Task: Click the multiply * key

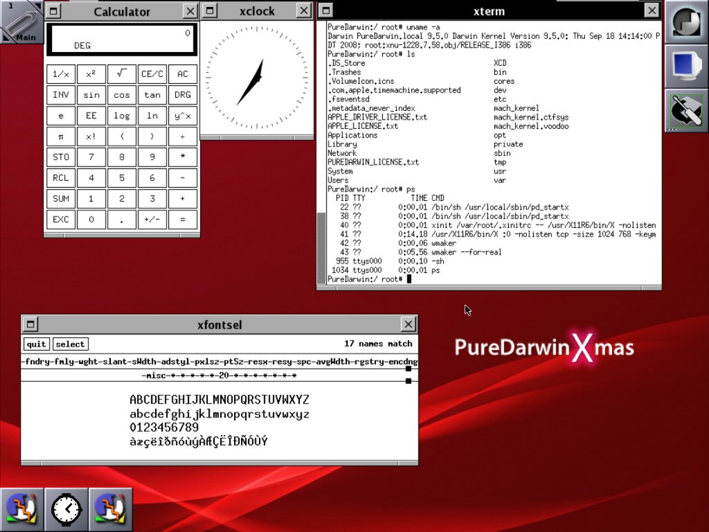Action: pyautogui.click(x=183, y=157)
